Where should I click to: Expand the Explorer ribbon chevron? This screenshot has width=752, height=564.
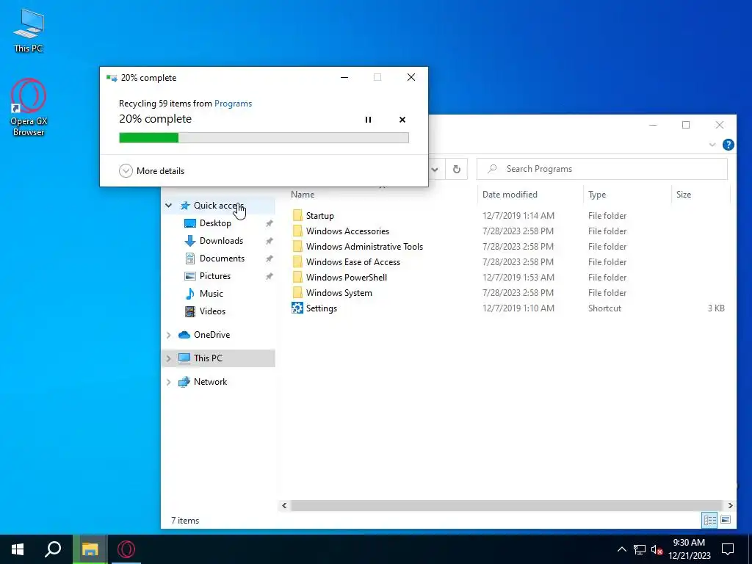click(x=712, y=145)
